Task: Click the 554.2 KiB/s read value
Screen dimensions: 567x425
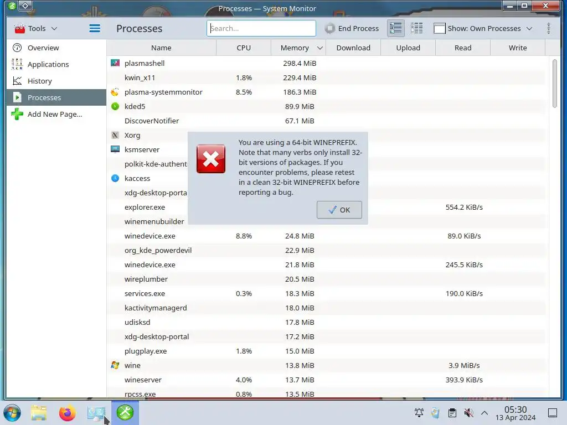Action: coord(464,207)
